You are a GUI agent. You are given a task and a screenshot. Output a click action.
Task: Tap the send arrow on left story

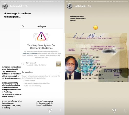[x=50, y=111]
